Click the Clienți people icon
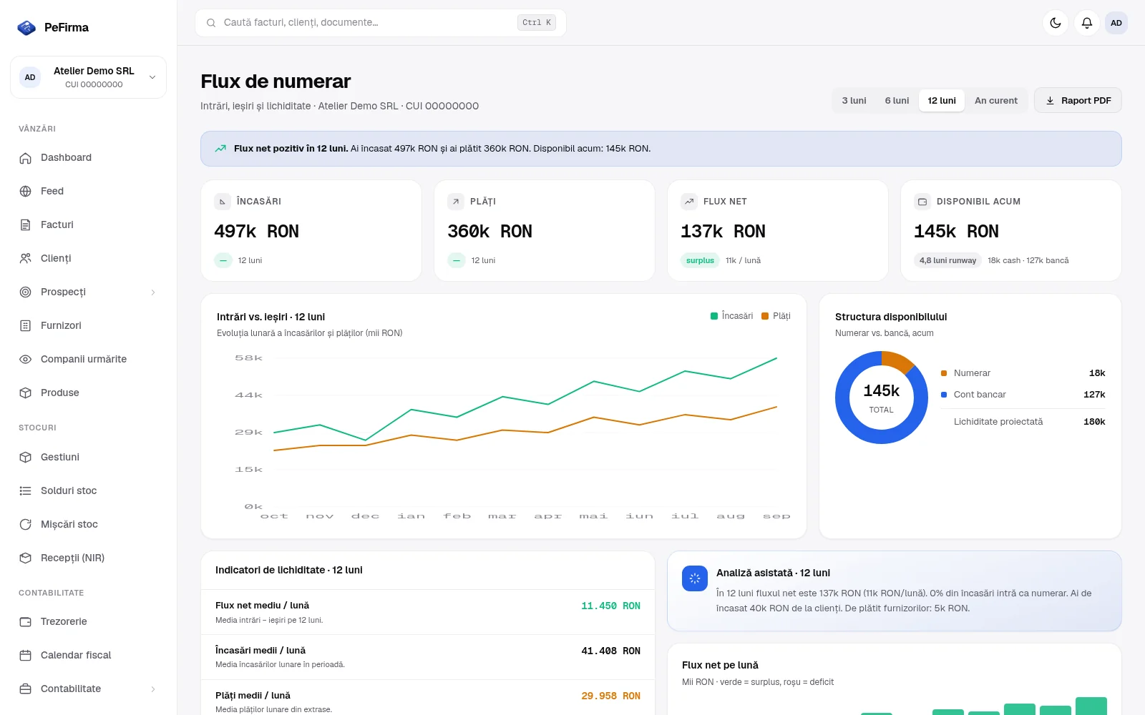 pos(26,259)
